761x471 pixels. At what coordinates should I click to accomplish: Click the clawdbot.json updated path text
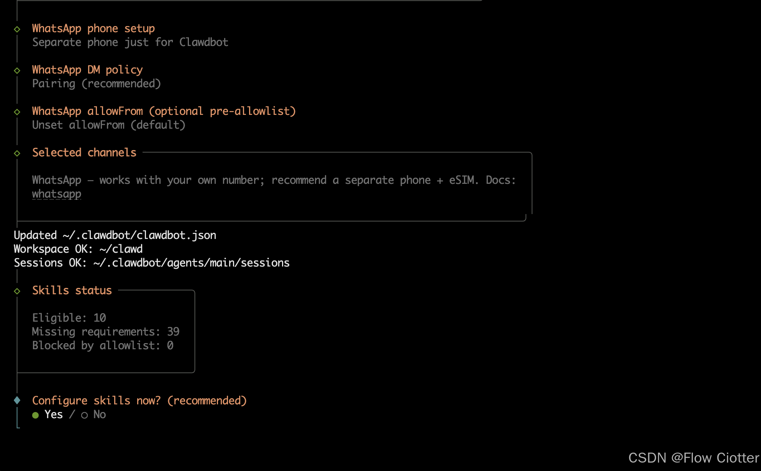point(139,235)
